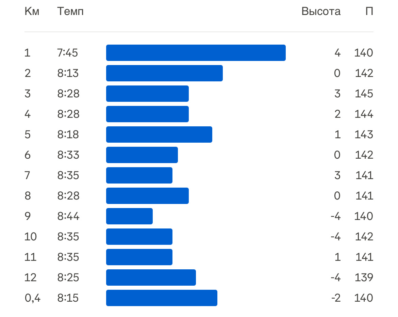398x317 pixels.
Task: Click heart rate value 139
Action: (364, 278)
